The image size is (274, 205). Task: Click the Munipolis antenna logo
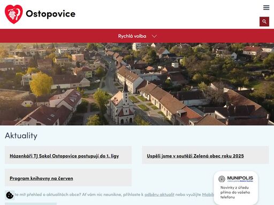pos(222,179)
